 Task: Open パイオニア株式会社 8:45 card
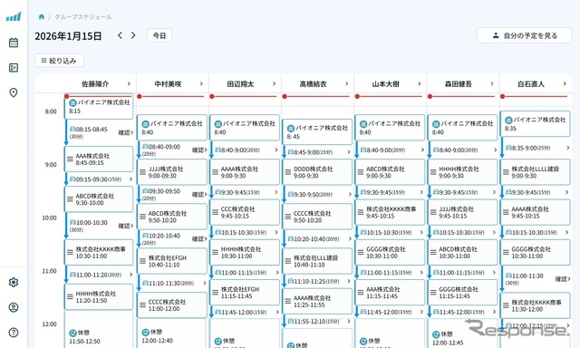pyautogui.click(x=317, y=132)
